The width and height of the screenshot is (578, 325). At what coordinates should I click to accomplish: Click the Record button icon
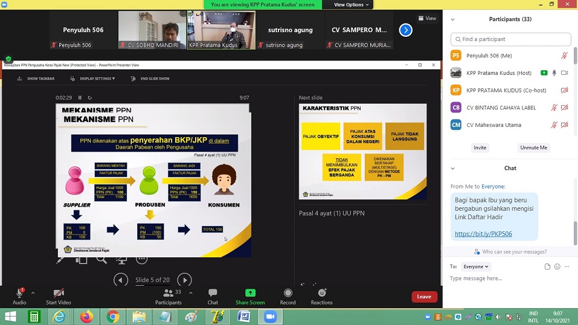(287, 293)
